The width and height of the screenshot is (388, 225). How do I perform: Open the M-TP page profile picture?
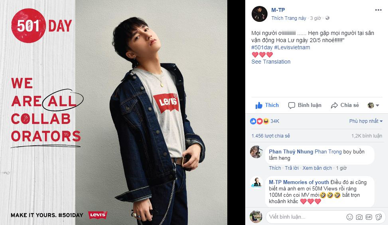(x=259, y=14)
